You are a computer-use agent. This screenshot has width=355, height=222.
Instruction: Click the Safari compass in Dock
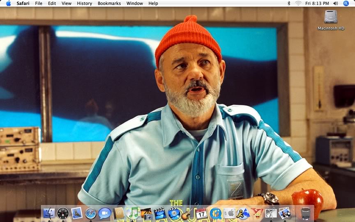[90, 213]
